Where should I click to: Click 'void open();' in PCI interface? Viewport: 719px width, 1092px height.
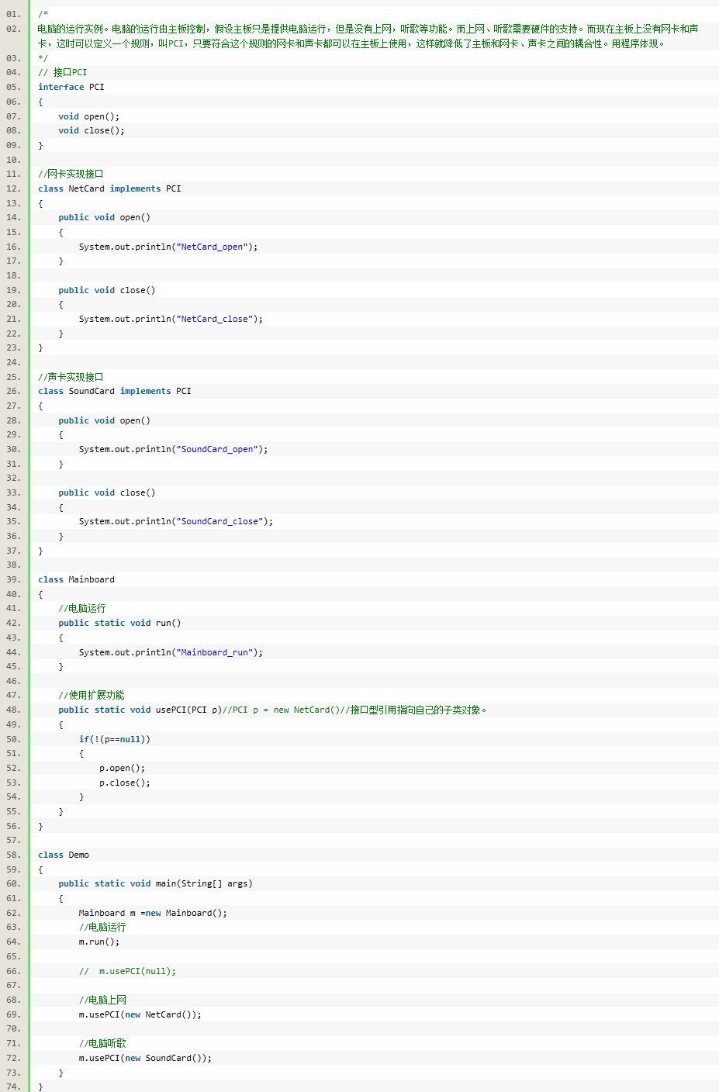(x=89, y=116)
